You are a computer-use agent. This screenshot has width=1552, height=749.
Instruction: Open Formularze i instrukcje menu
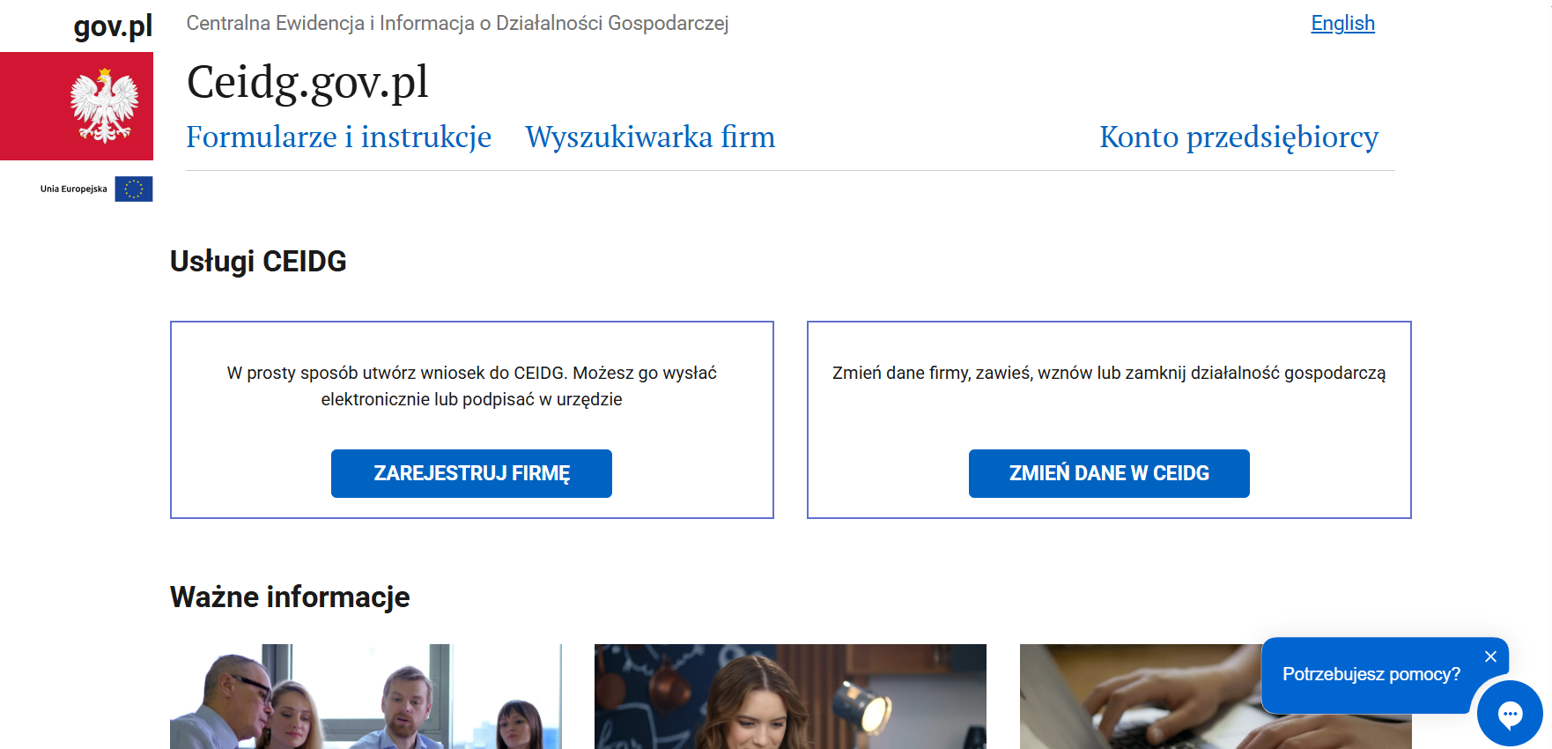pyautogui.click(x=339, y=137)
